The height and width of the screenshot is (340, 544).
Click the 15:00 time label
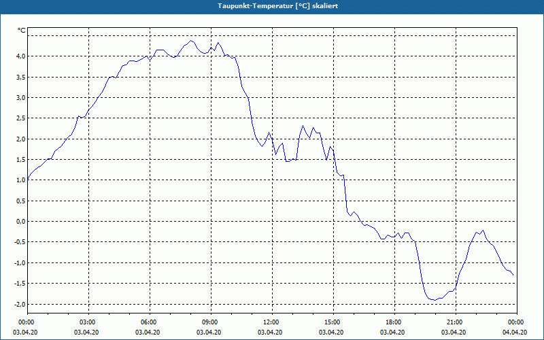click(x=331, y=322)
